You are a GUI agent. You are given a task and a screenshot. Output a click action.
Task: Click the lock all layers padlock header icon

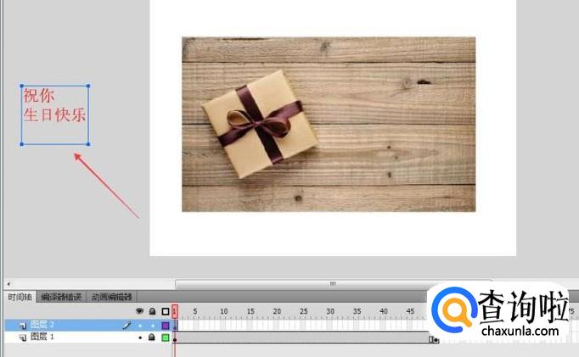[152, 311]
